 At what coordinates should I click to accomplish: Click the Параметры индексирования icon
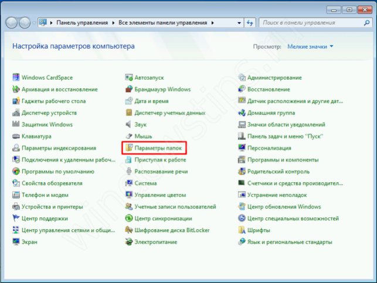16,148
